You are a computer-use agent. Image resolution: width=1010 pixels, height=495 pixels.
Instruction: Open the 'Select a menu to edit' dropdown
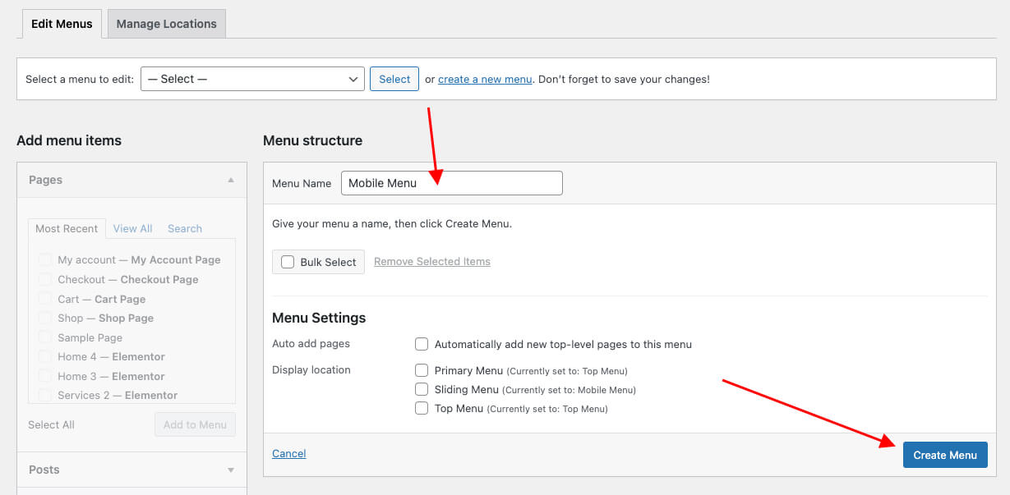coord(252,79)
